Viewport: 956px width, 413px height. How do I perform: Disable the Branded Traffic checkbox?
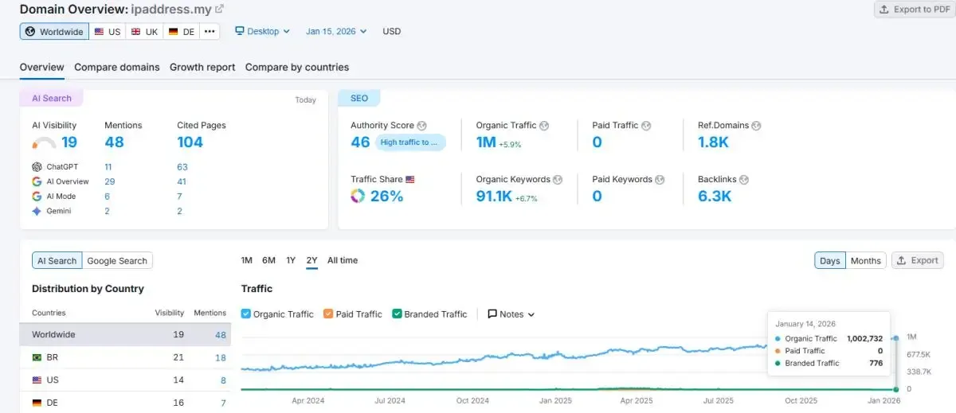pyautogui.click(x=397, y=314)
